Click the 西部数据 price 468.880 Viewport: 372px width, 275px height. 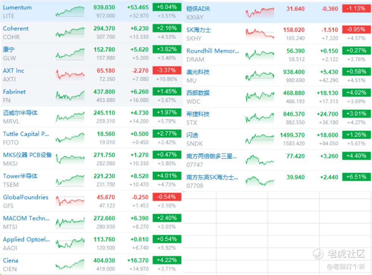(294, 93)
